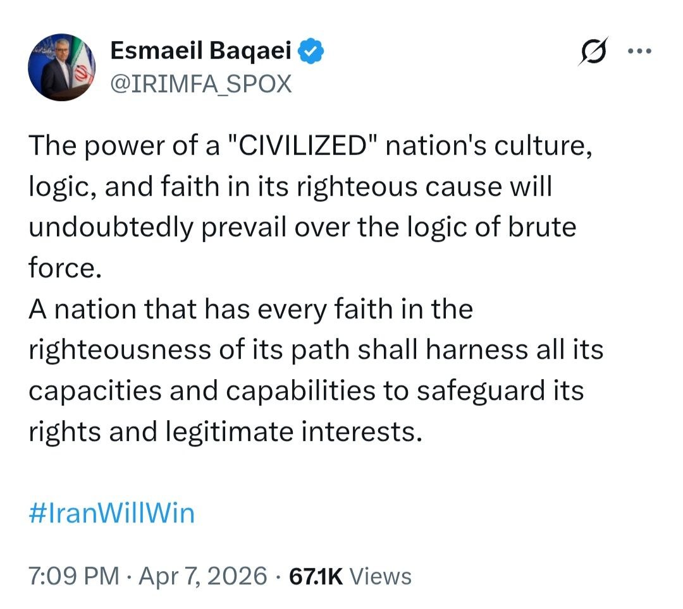The width and height of the screenshot is (683, 609).
Task: Click the Grok slashed-circle icon
Action: [x=593, y=52]
